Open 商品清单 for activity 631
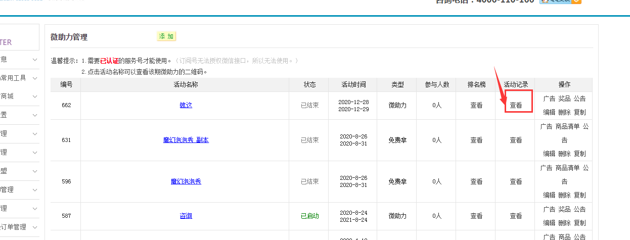This screenshot has height=240, width=630. point(567,126)
